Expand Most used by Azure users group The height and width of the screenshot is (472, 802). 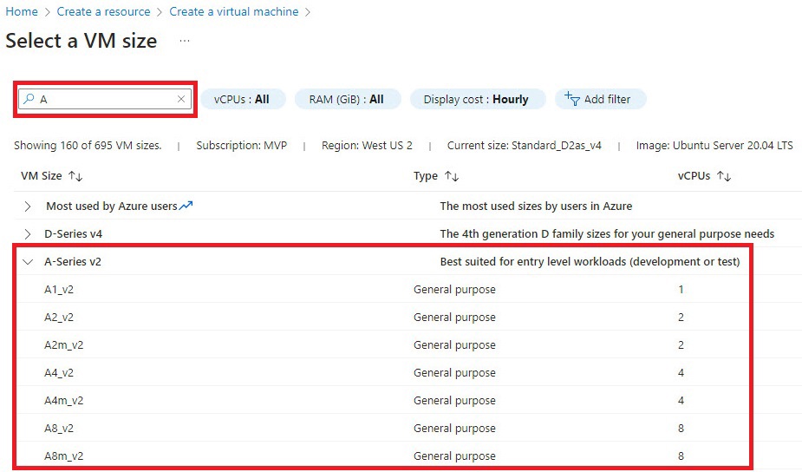tap(28, 206)
